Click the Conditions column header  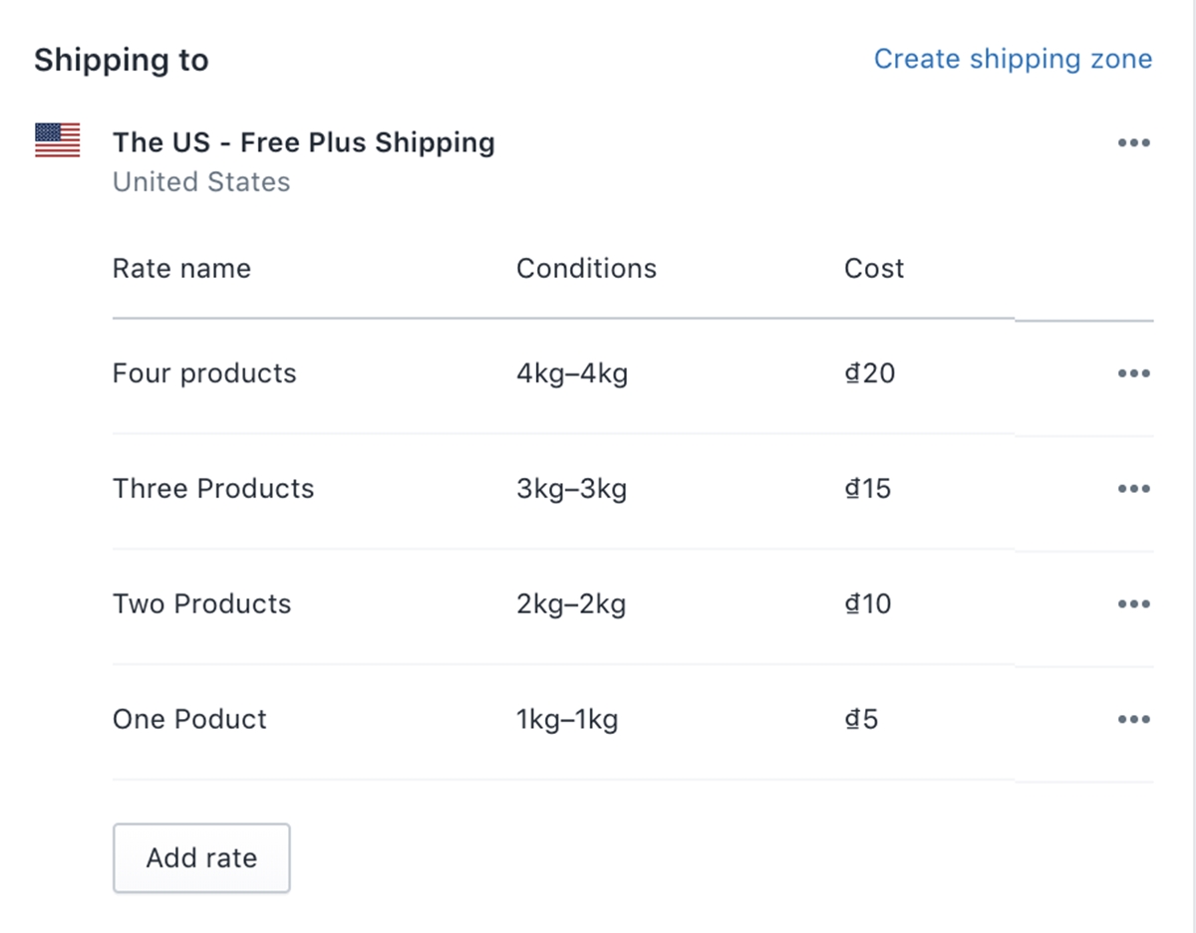[586, 269]
